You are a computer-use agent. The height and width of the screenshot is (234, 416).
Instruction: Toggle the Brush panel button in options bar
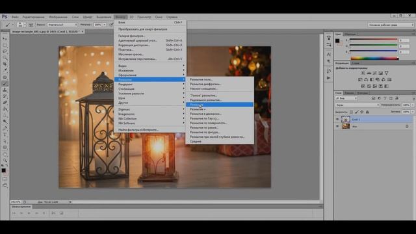[31, 25]
